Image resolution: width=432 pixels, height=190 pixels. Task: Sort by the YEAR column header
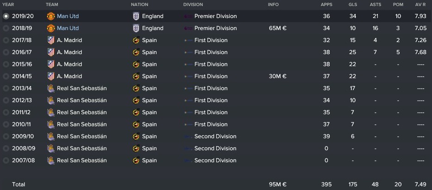(8, 5)
